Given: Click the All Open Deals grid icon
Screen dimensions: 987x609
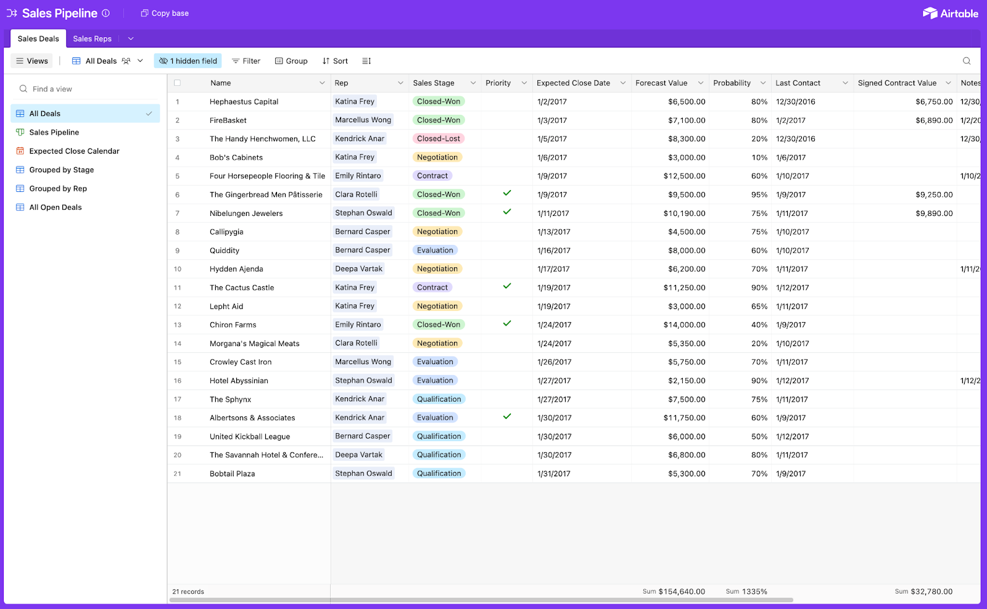Looking at the screenshot, I should pos(20,207).
